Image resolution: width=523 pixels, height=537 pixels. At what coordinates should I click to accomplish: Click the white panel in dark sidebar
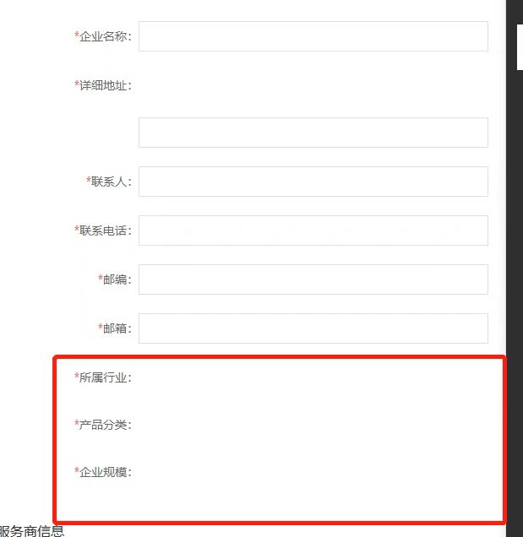[x=520, y=47]
